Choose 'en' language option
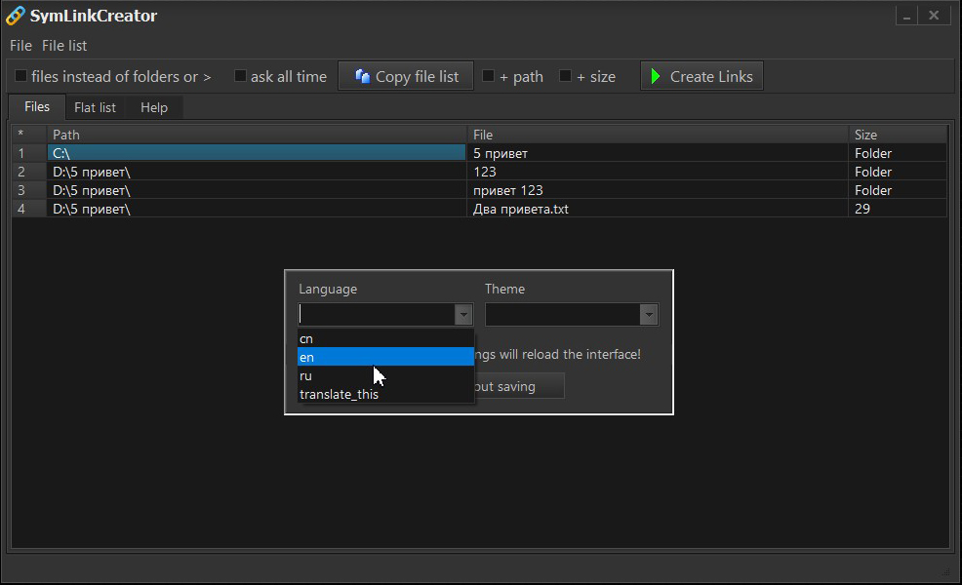The image size is (962, 585). [x=385, y=357]
